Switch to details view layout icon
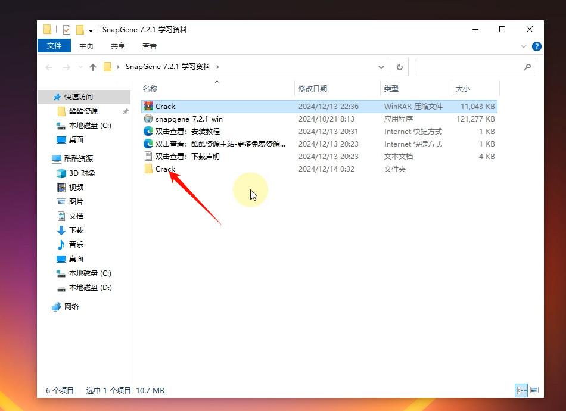The width and height of the screenshot is (566, 411). pos(522,390)
